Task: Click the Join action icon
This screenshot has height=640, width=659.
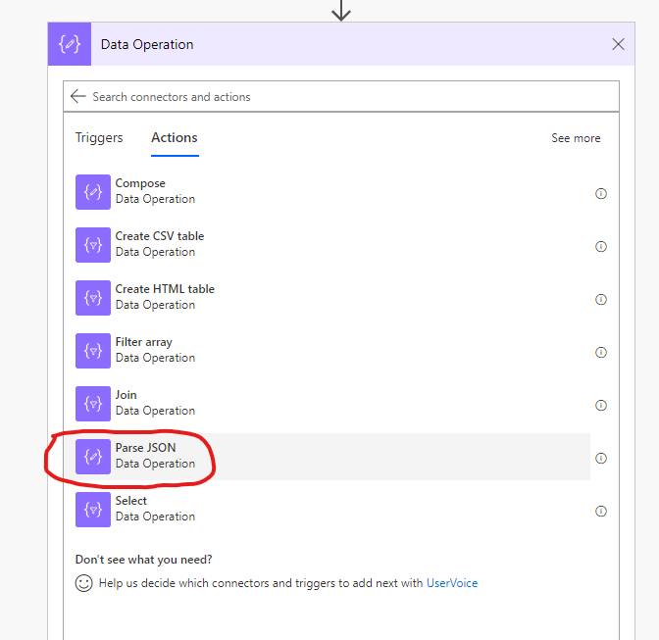Action: coord(93,404)
